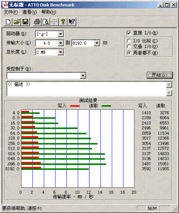Print using the printer toolbar icon

click(37, 22)
